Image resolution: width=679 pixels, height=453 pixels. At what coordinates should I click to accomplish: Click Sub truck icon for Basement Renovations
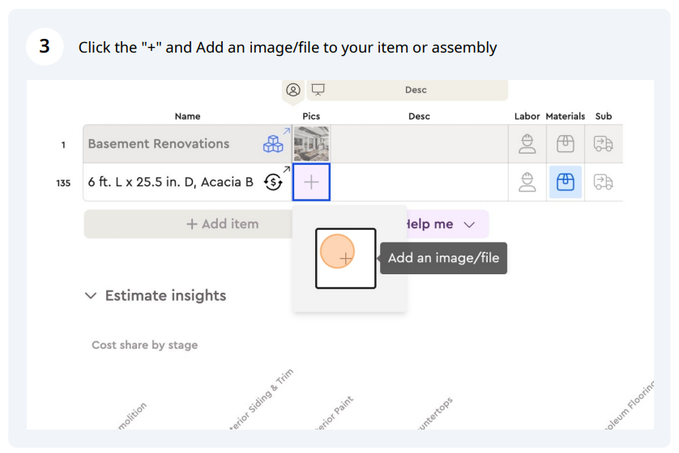[x=603, y=144]
